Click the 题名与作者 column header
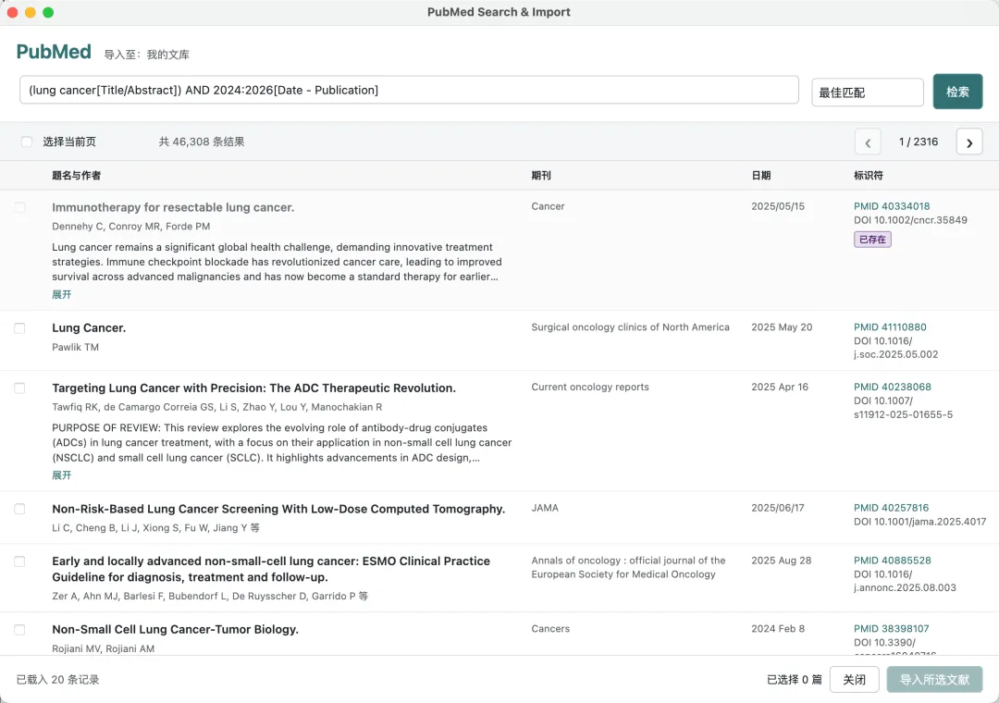The image size is (999, 703). pyautogui.click(x=77, y=175)
